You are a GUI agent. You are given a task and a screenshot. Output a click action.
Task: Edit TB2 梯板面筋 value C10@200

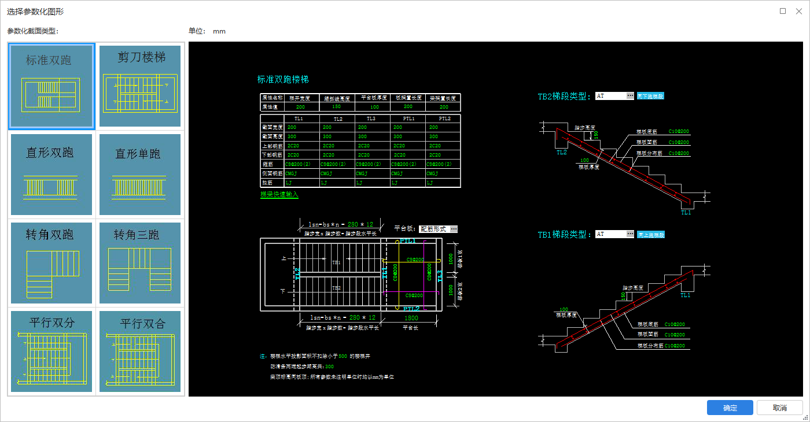(x=679, y=142)
